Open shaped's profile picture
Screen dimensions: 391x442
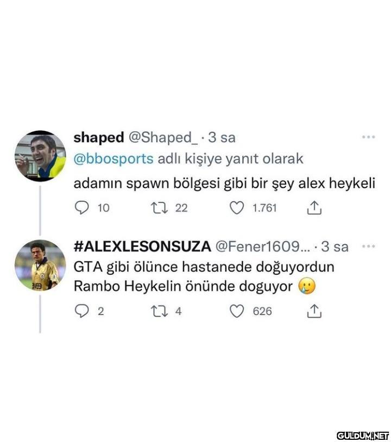click(40, 155)
